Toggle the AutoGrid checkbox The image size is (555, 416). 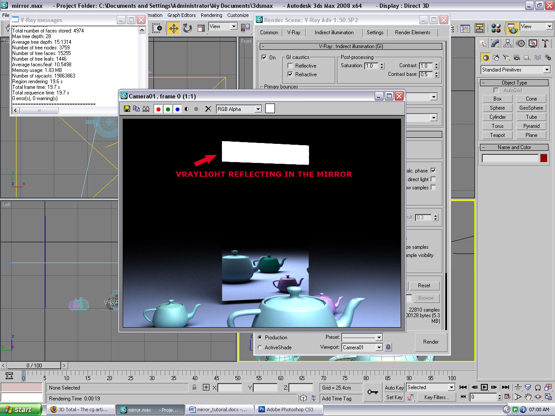coord(496,90)
